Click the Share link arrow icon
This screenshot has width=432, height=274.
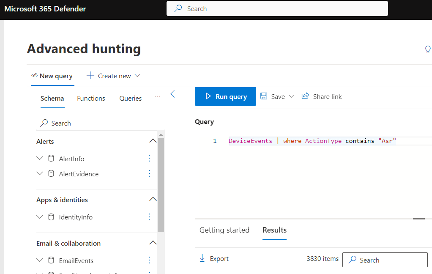[305, 96]
